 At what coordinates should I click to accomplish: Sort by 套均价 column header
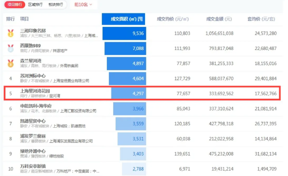(261, 19)
